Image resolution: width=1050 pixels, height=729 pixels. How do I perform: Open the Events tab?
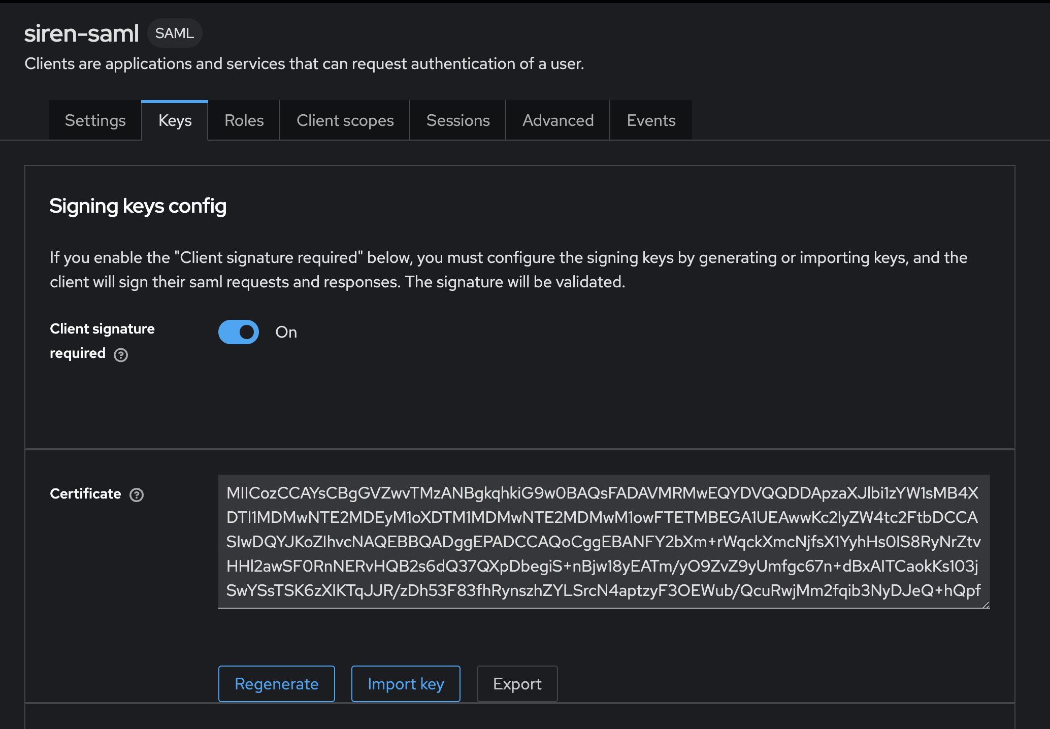651,120
